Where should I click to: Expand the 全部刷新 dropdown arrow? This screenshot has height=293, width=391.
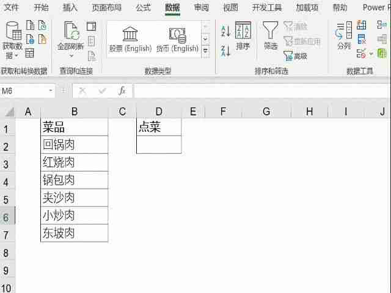[x=71, y=56]
